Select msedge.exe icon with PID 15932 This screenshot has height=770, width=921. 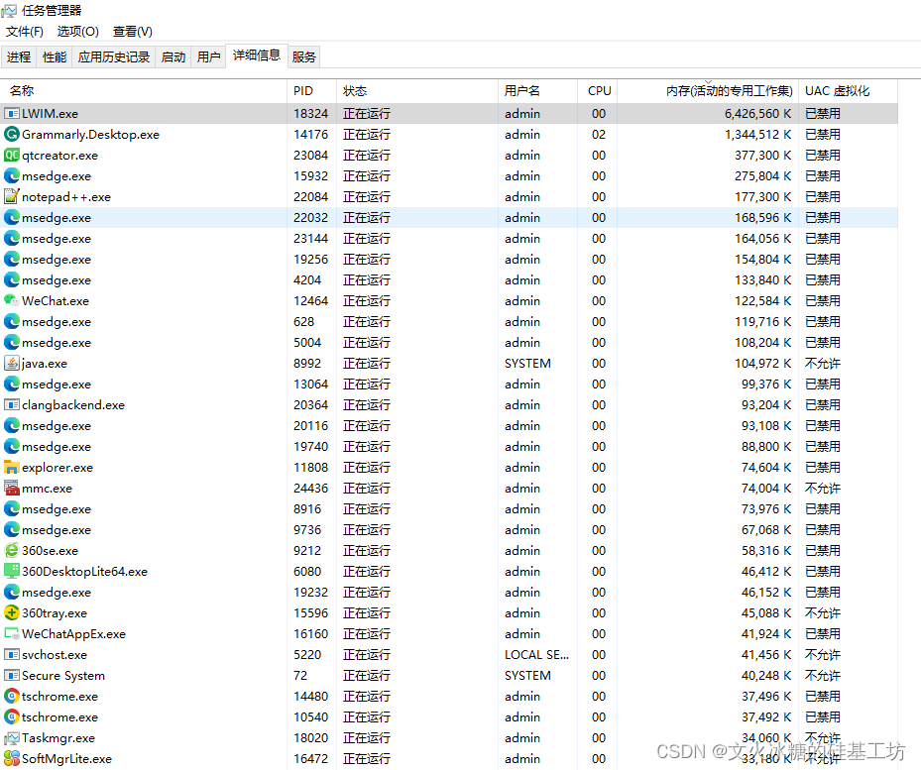(12, 175)
